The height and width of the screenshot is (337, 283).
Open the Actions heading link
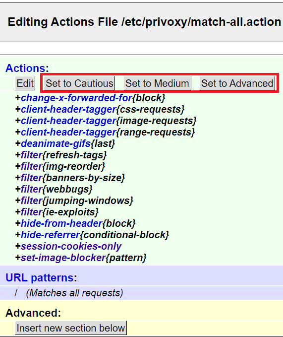(x=25, y=68)
